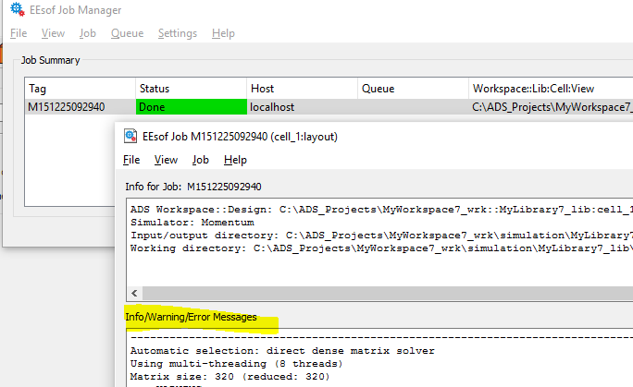Screen dimensions: 633x387
Task: Open Help menu in Job Manager window
Action: pos(223,33)
